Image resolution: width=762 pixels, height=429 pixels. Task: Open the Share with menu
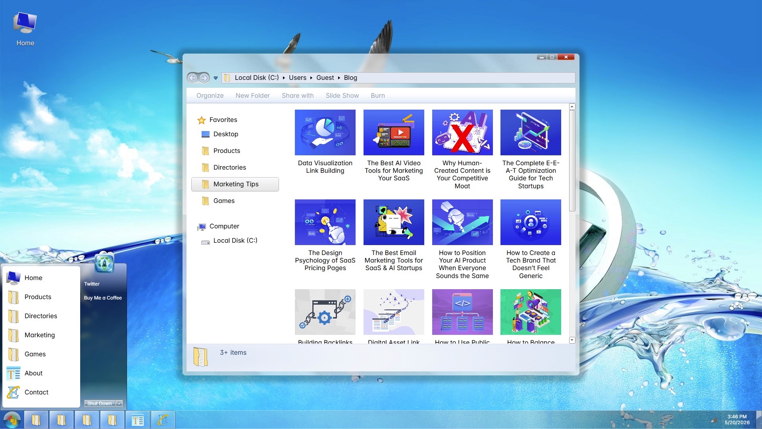coord(298,95)
